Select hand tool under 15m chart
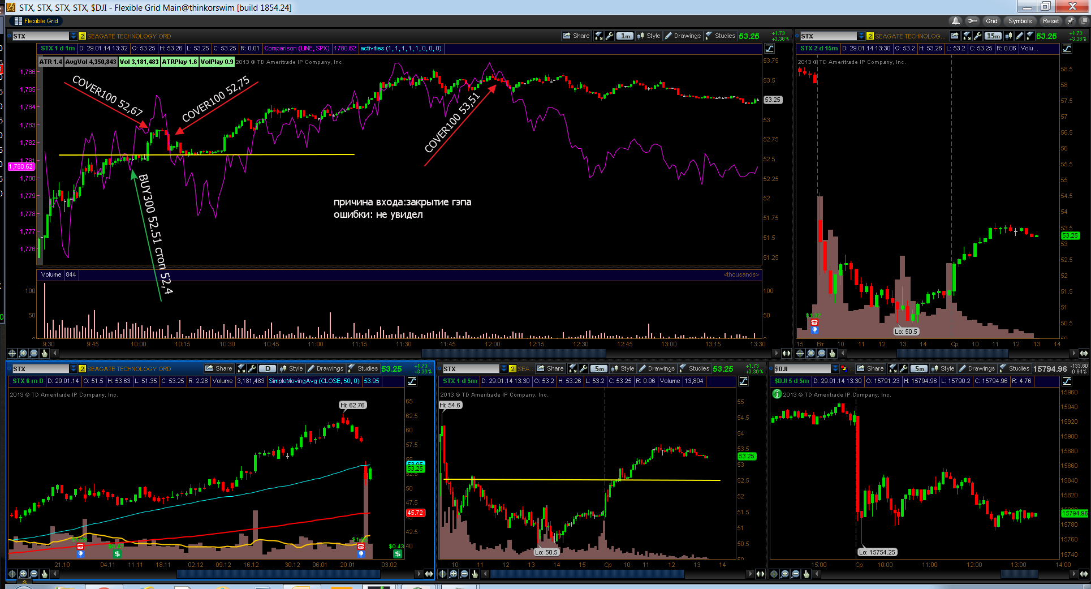 (833, 353)
